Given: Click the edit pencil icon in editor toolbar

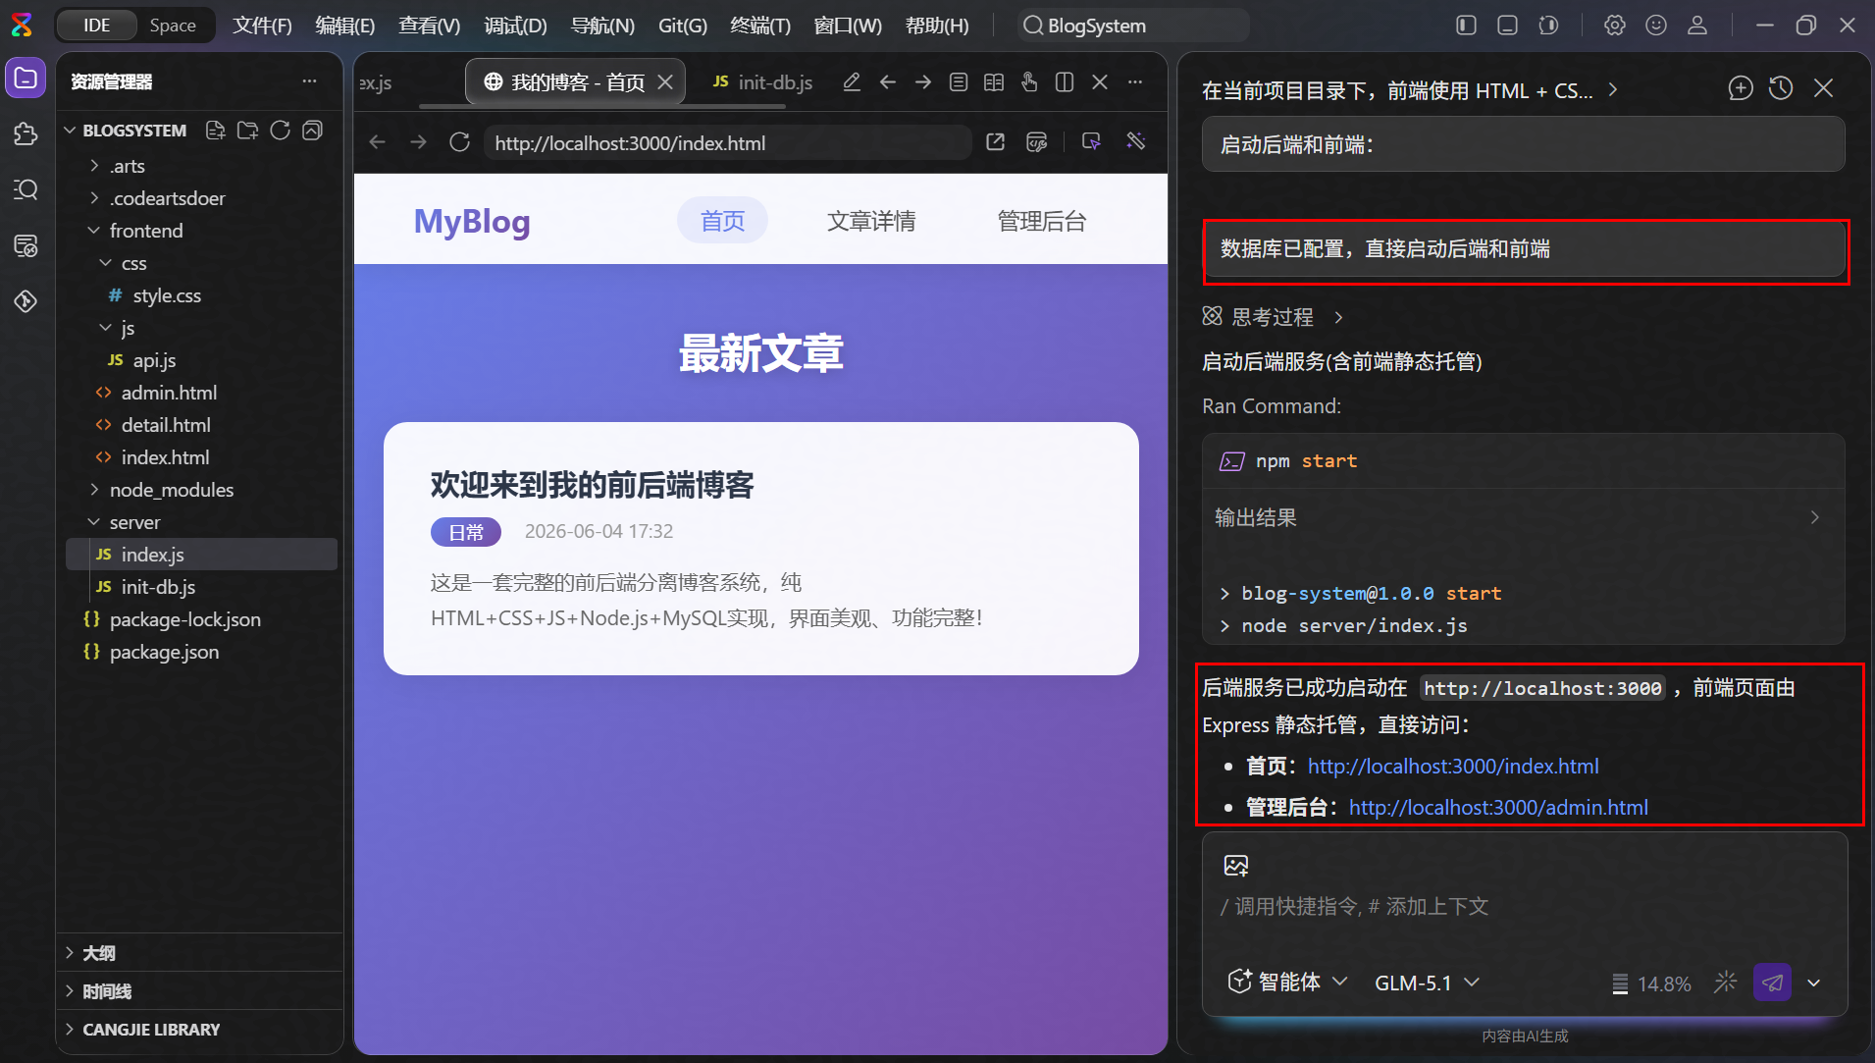Looking at the screenshot, I should (852, 82).
